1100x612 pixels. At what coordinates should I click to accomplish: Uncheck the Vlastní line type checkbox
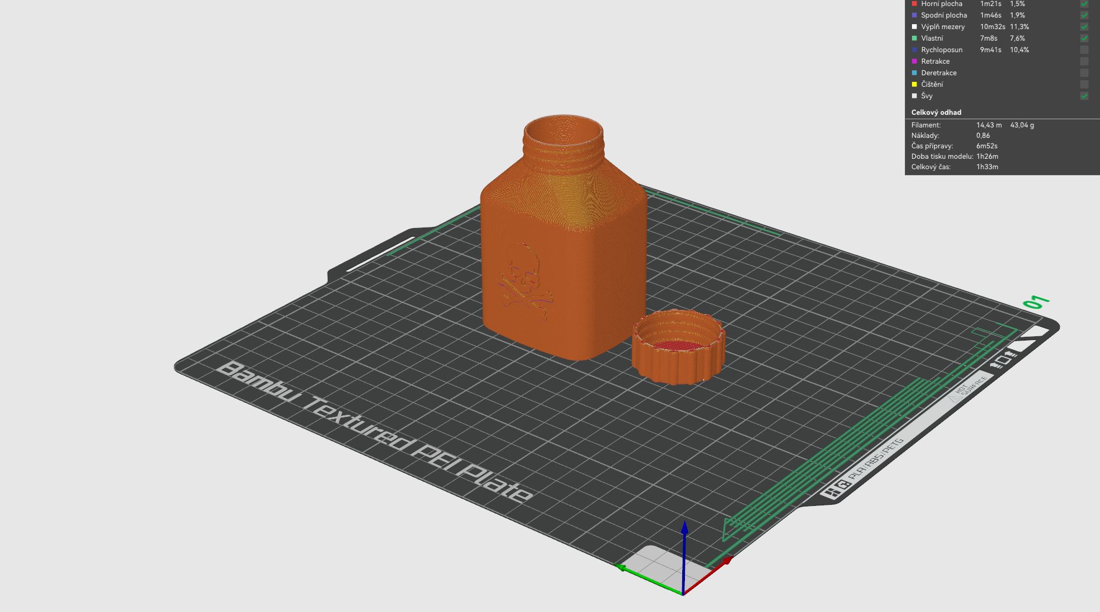tap(1084, 38)
